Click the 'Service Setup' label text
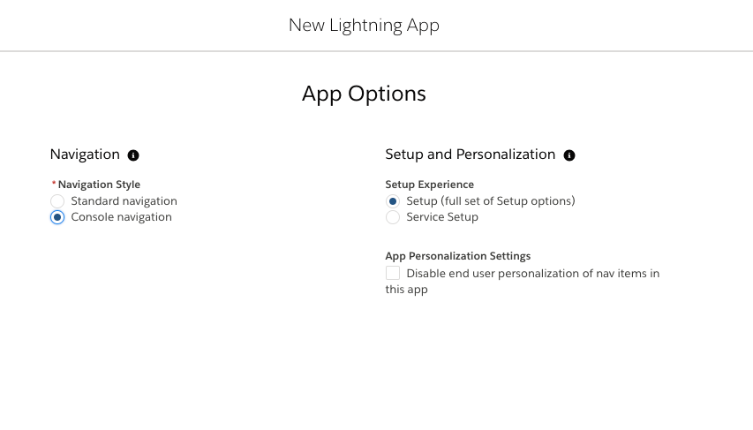This screenshot has width=753, height=430. pos(441,217)
